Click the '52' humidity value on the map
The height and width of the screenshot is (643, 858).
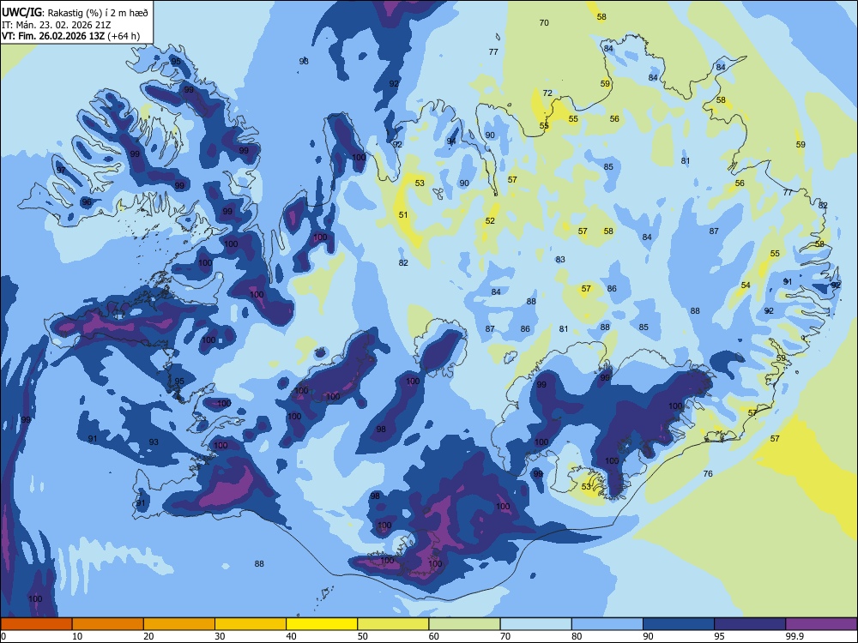coord(490,221)
